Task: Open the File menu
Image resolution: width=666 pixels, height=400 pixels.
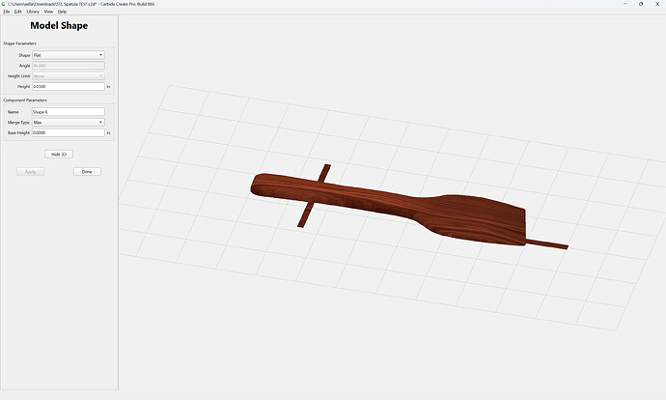Action: pos(7,12)
